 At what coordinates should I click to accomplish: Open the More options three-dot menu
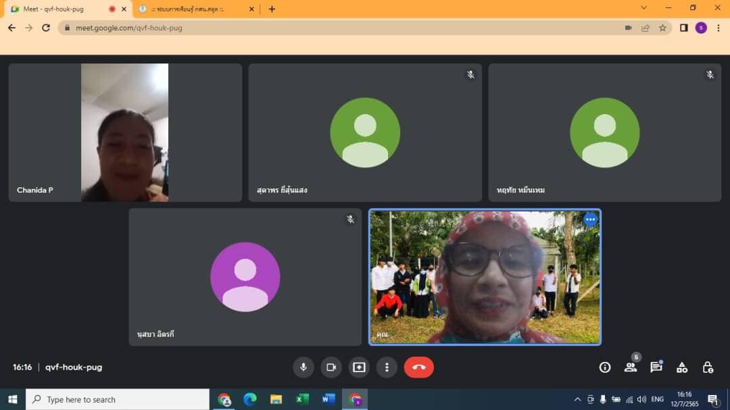click(387, 367)
